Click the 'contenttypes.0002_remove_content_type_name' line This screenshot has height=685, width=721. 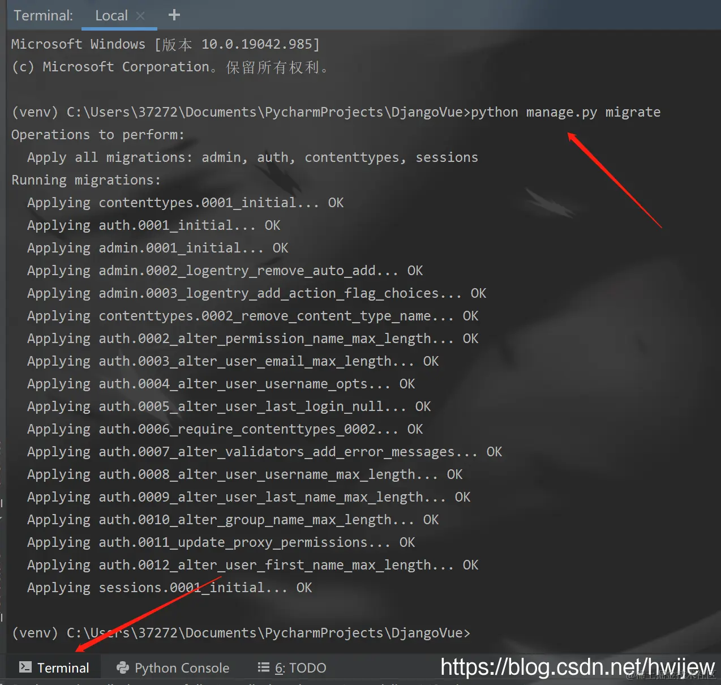point(252,316)
